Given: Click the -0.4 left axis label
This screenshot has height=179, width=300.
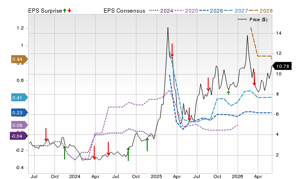Looking at the screenshot, I should click(20, 168).
